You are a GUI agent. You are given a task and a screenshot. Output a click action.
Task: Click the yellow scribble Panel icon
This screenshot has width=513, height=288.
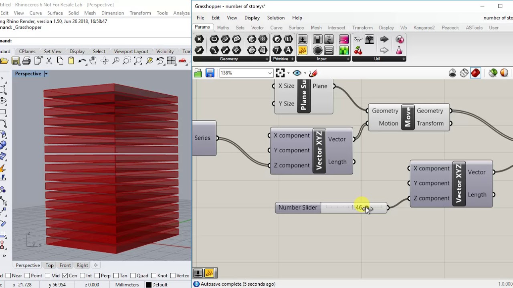click(x=303, y=50)
